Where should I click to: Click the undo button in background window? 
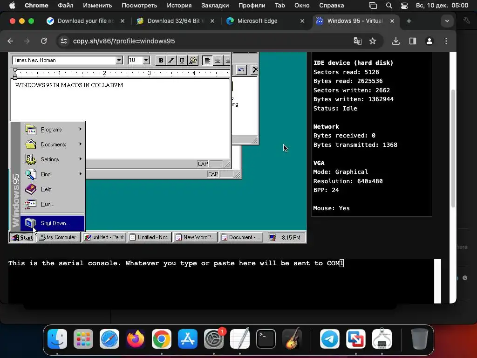tap(241, 70)
